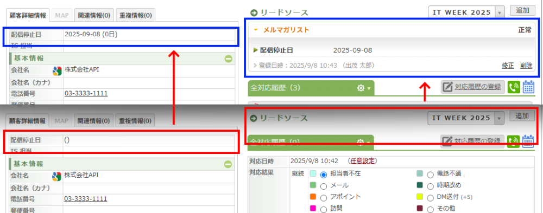The image size is (543, 213).
Task: Open 関連情報(0) tab in upper screenshot
Action: pos(94,15)
